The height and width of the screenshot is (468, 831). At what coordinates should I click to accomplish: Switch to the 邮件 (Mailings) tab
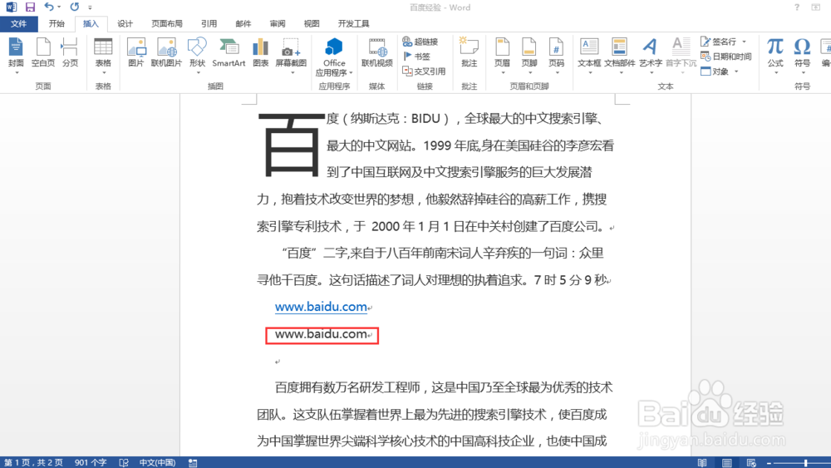[243, 24]
